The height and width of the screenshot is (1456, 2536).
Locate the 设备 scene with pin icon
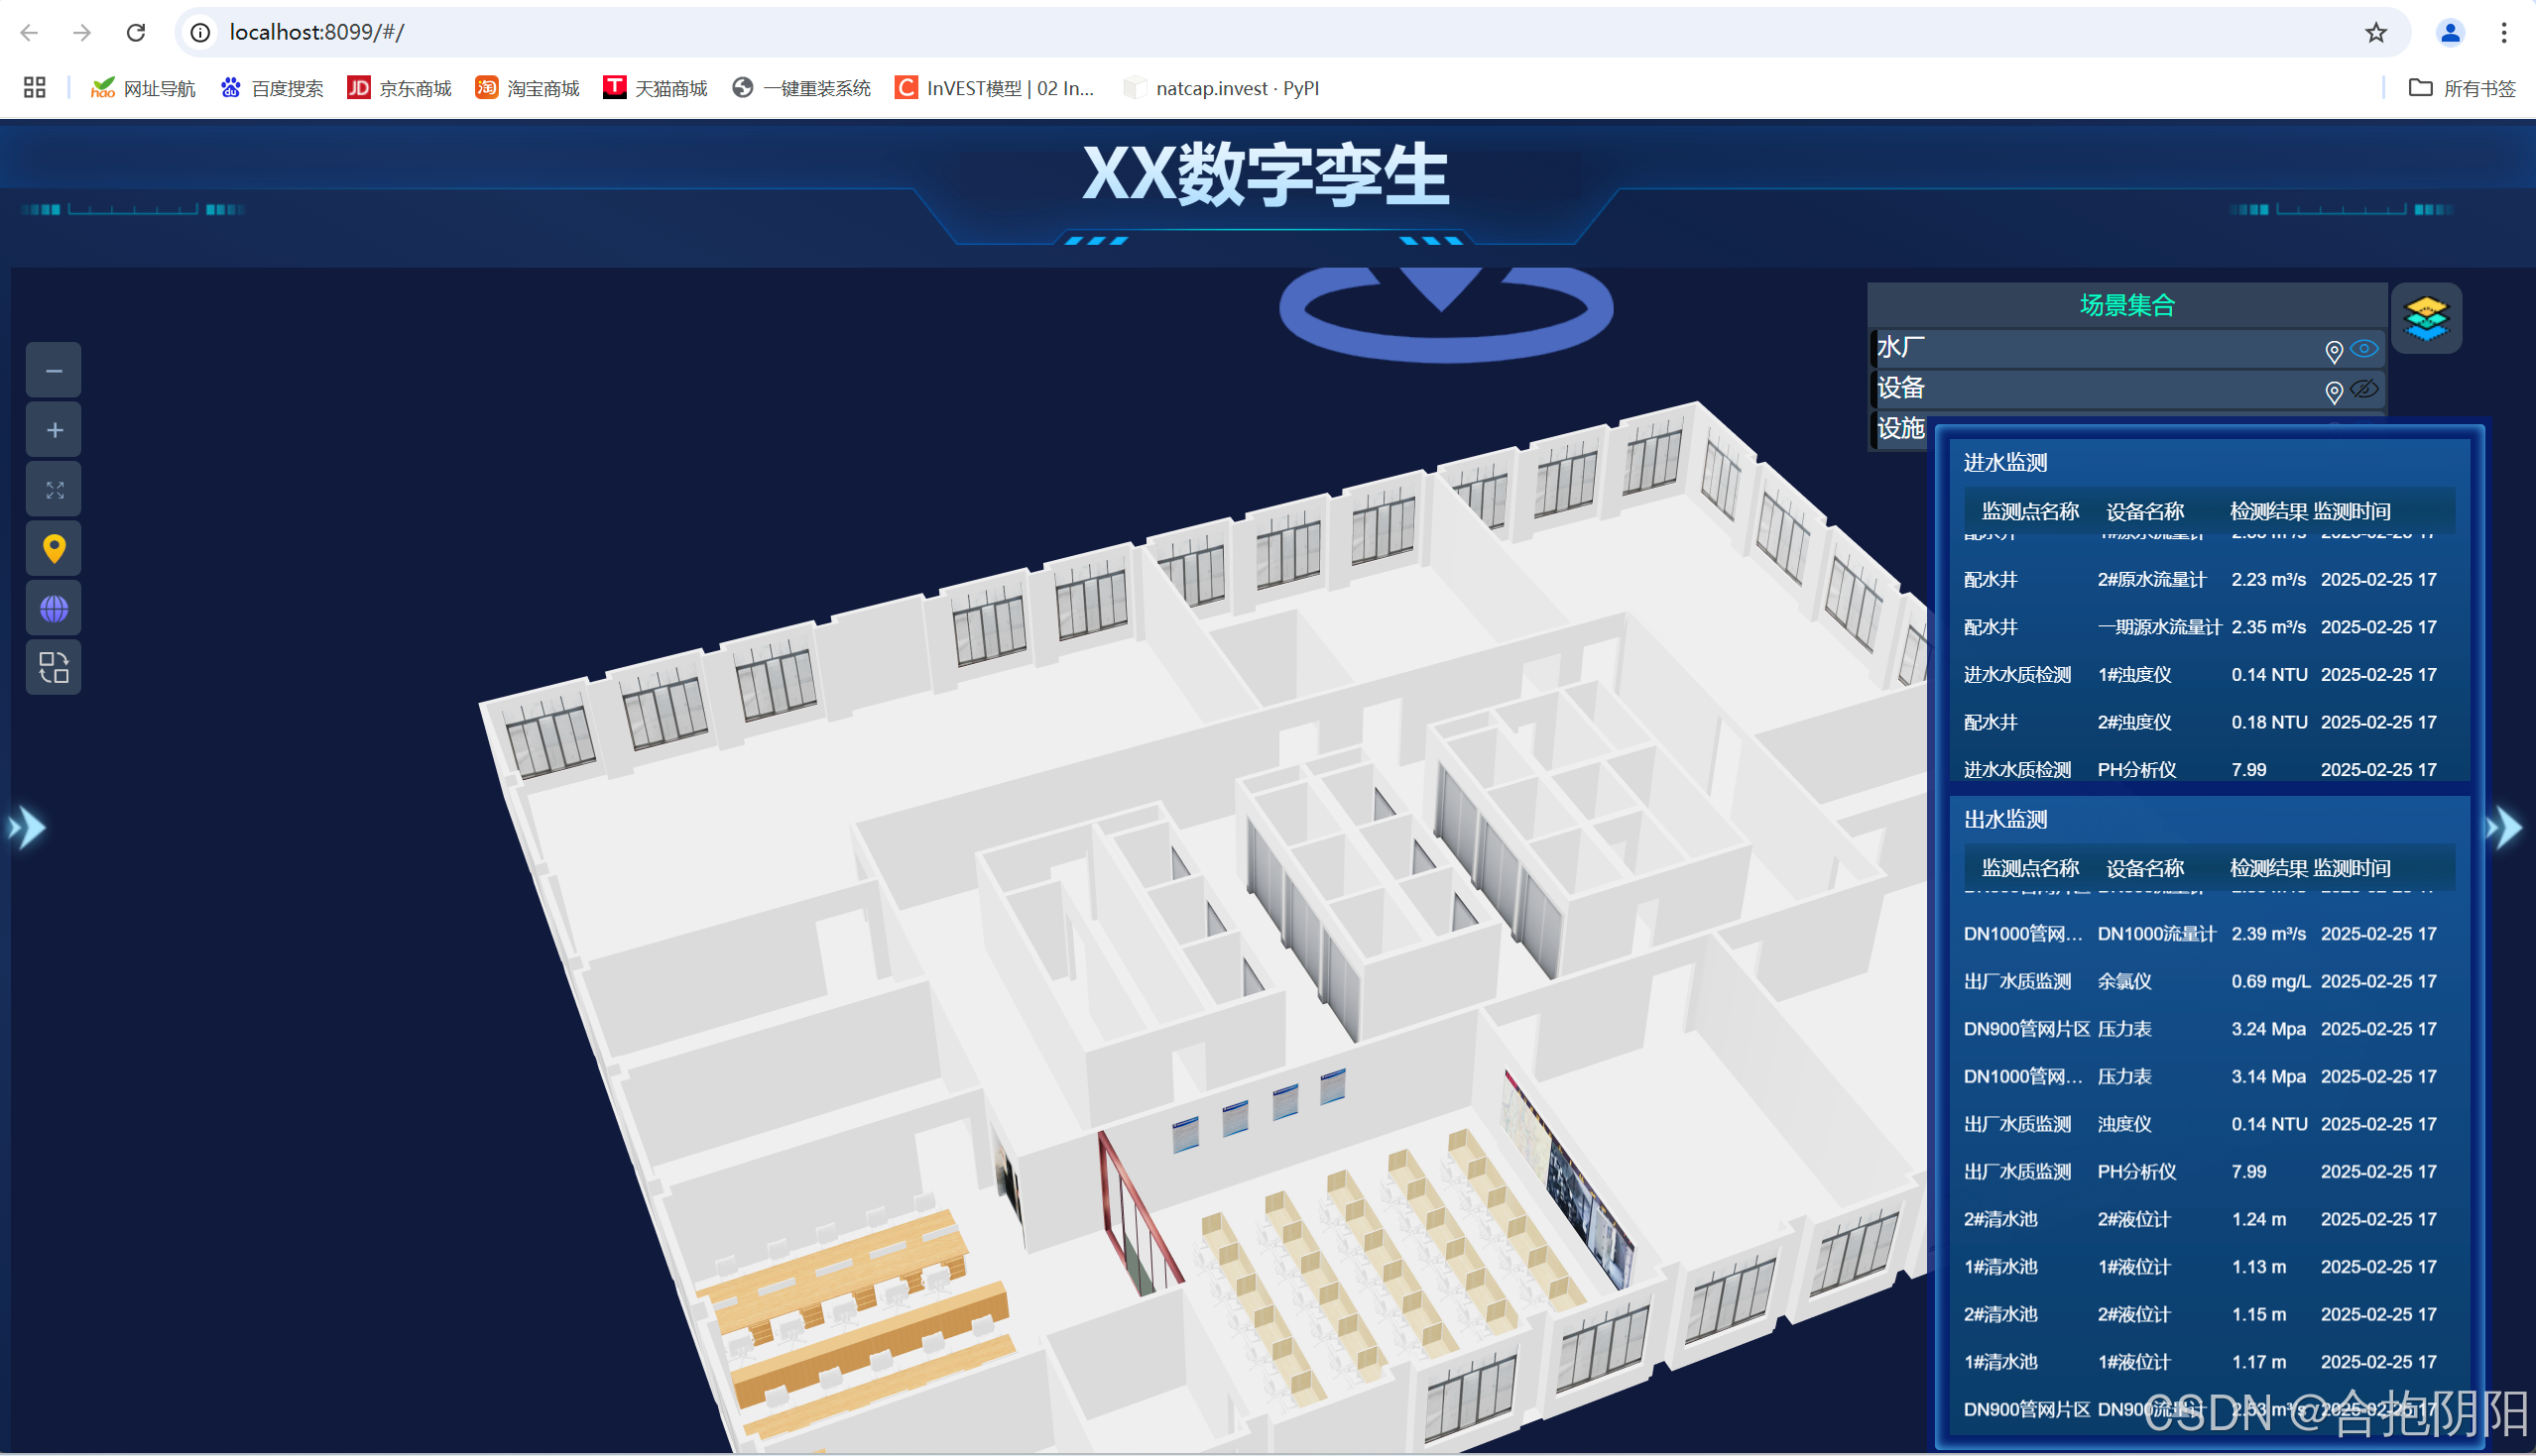pos(2333,392)
